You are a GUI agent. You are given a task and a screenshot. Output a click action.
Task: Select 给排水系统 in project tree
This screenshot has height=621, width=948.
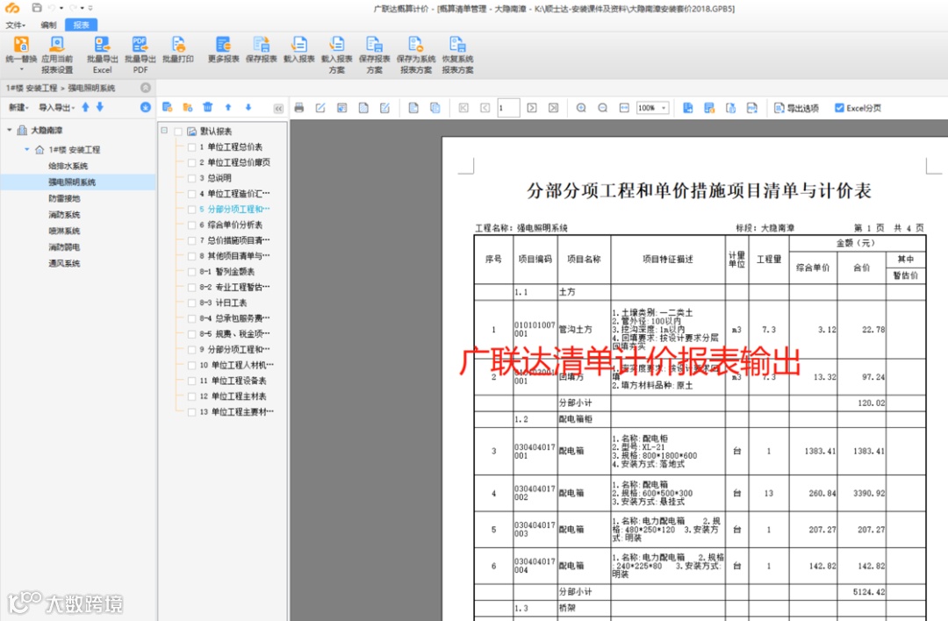(x=68, y=166)
